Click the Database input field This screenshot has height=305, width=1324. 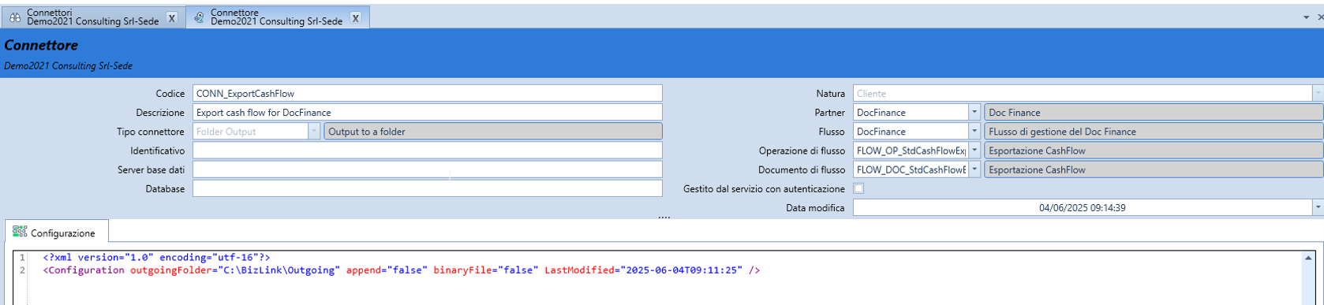(x=427, y=188)
